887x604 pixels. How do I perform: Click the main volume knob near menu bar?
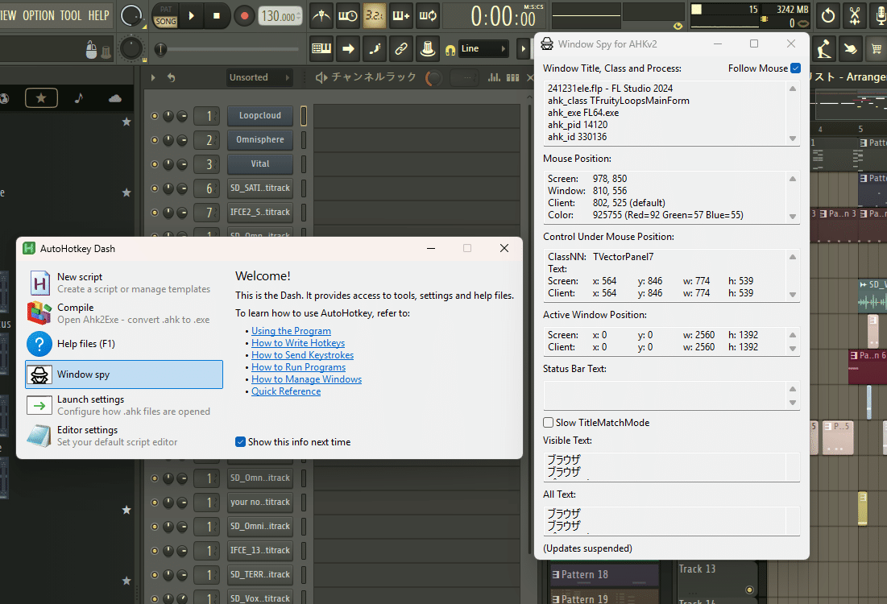coord(131,16)
